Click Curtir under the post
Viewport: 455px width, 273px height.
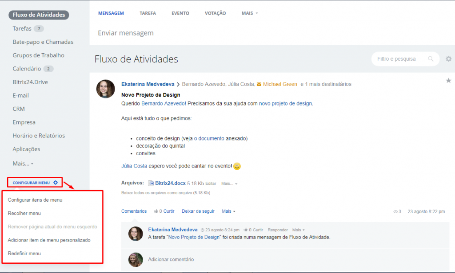point(168,211)
